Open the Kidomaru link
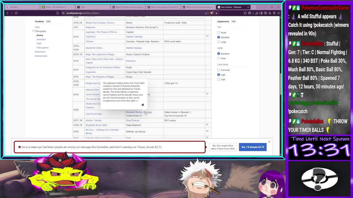 click(131, 61)
